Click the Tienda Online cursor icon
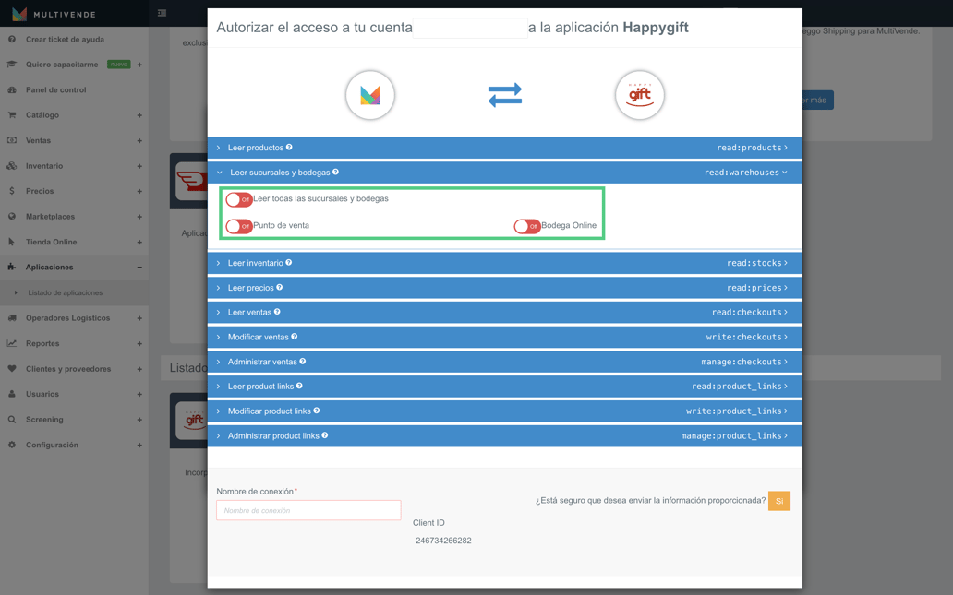 (12, 242)
